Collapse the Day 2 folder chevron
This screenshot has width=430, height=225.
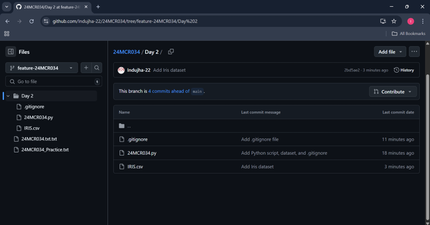(8, 96)
